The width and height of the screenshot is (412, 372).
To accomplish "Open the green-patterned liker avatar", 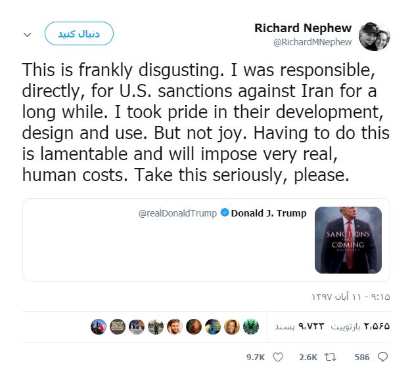I will pos(251,327).
